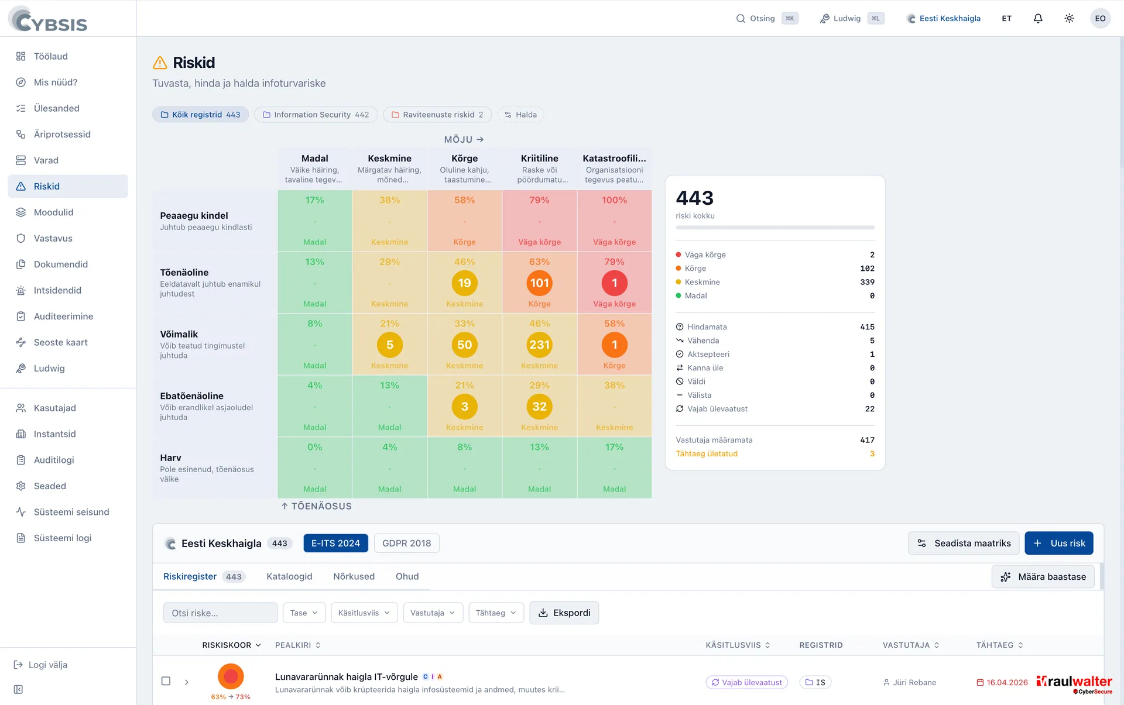Click the Uus risk button

1058,543
